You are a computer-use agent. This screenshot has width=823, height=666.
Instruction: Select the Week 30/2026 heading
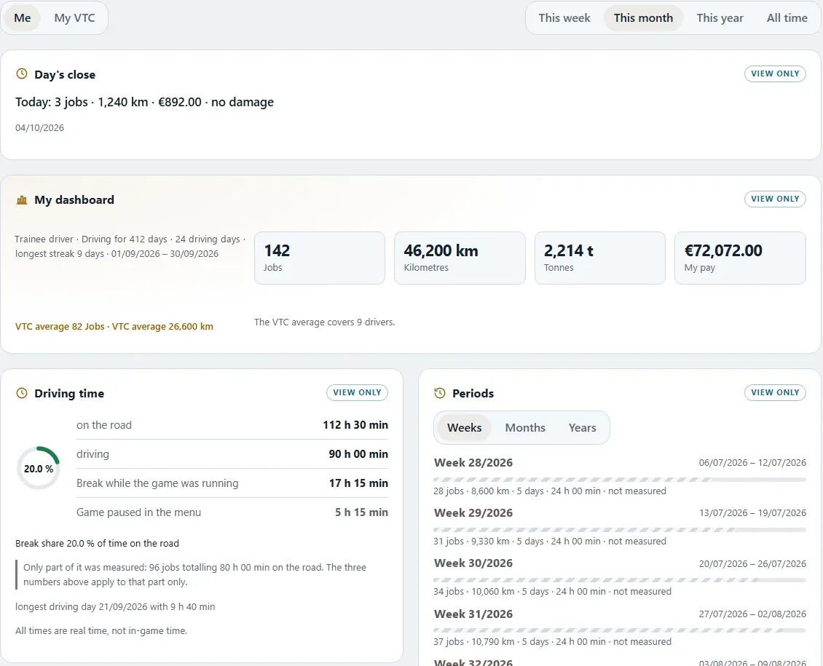tap(473, 564)
